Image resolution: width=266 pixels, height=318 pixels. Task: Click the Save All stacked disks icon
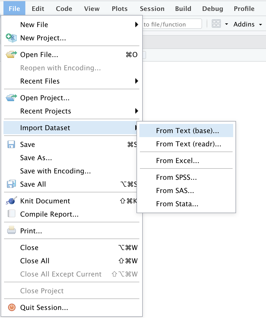pos(11,184)
